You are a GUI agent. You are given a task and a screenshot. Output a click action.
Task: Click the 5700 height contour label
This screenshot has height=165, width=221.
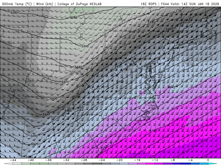[153, 131]
